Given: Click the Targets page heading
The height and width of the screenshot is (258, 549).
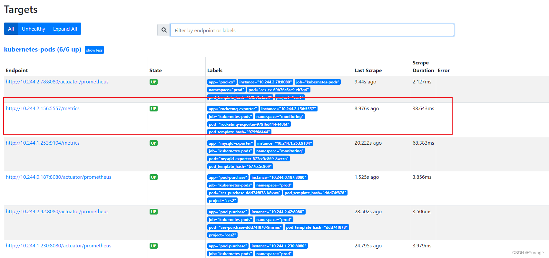Looking at the screenshot, I should coord(21,10).
